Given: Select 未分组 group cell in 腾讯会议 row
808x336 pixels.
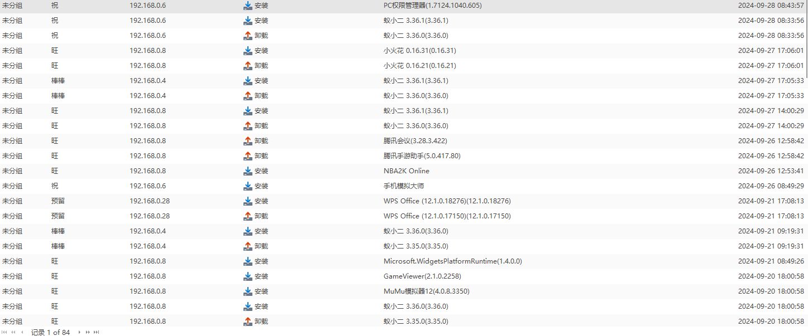Looking at the screenshot, I should click(x=12, y=141).
